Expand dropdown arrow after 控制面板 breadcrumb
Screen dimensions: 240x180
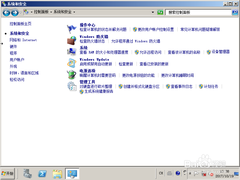tap(51, 12)
